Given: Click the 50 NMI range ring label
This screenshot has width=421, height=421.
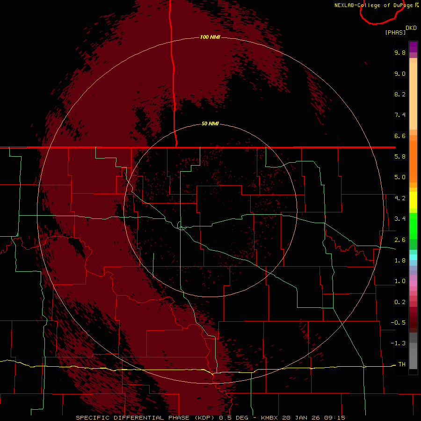Looking at the screenshot, I should coord(210,123).
